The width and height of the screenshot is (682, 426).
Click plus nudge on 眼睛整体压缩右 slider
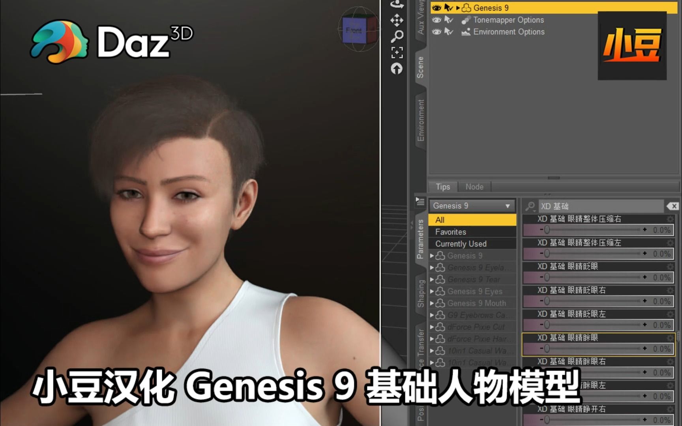tap(645, 230)
